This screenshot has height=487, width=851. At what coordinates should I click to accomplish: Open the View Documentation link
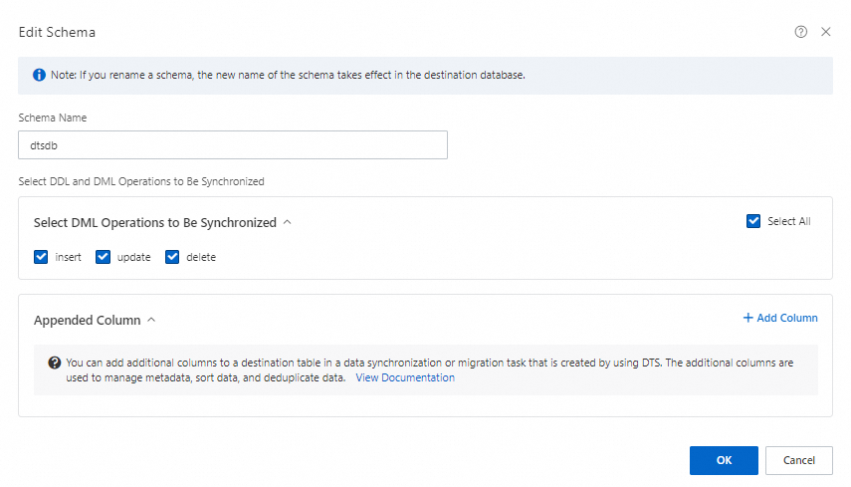pos(405,377)
